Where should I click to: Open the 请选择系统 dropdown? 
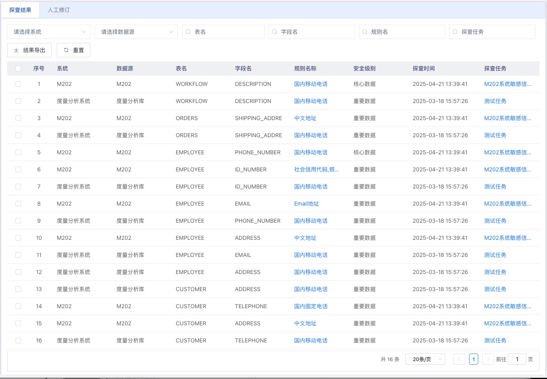48,32
